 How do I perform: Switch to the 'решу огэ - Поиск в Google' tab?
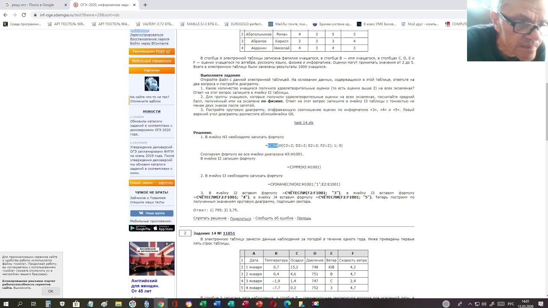[x=34, y=5]
